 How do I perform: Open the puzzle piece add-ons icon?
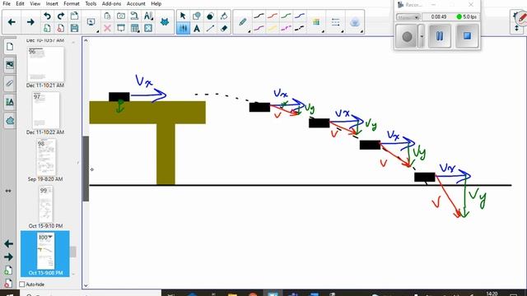point(148,28)
